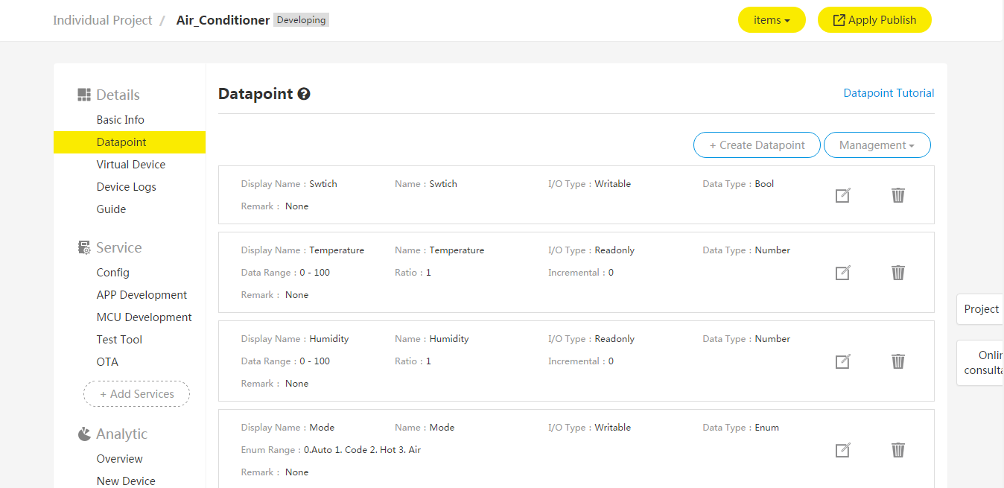Screen dimensions: 1004x488
Task: Delete the Humidity datapoint
Action: click(x=898, y=361)
